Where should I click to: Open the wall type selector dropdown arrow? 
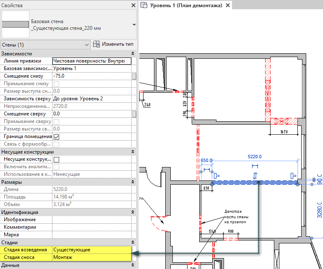click(134, 25)
